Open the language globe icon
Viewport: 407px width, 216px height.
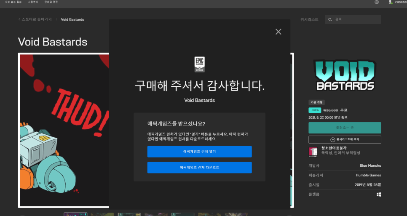(376, 2)
